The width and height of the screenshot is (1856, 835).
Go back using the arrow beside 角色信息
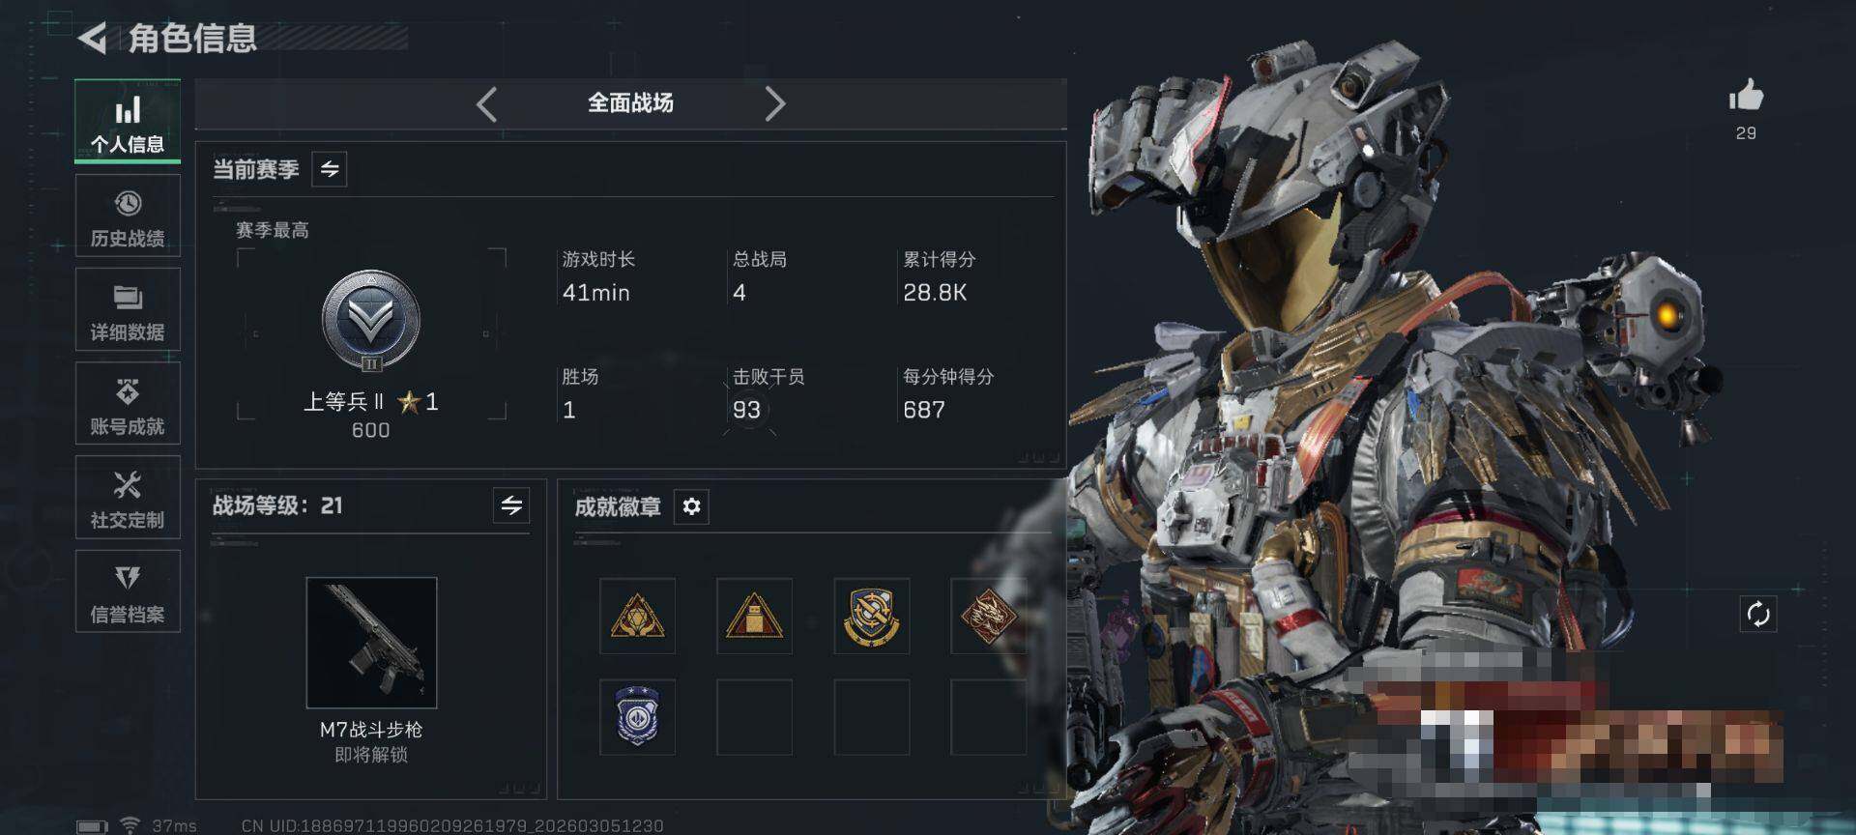(93, 38)
